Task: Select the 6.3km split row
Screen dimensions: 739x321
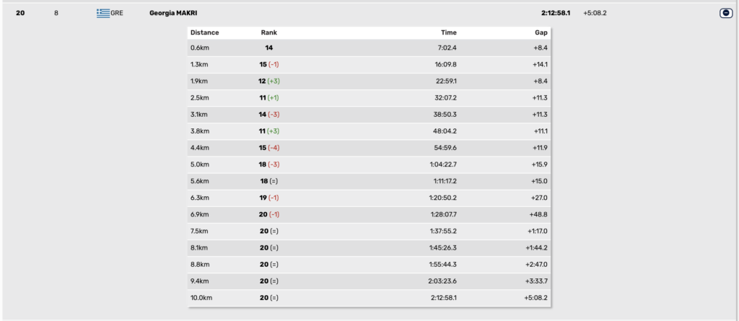Action: click(369, 198)
